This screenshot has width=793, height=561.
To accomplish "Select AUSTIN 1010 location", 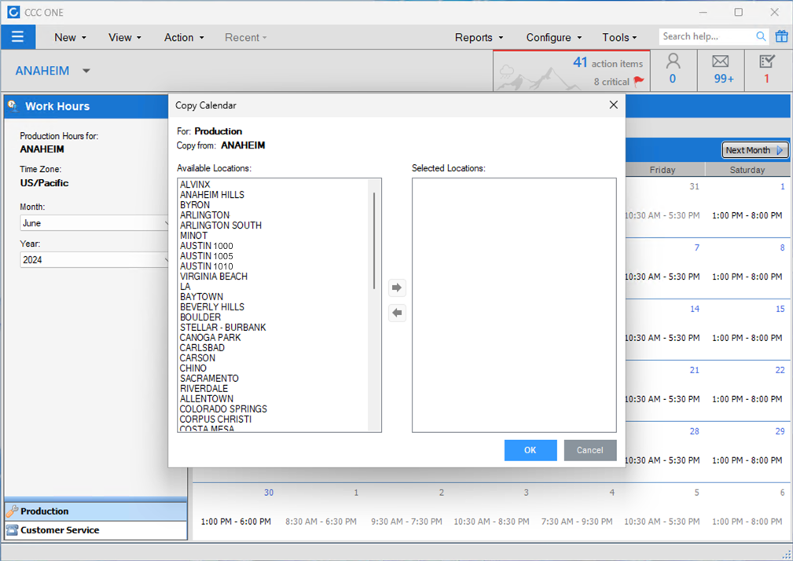I will pyautogui.click(x=207, y=266).
